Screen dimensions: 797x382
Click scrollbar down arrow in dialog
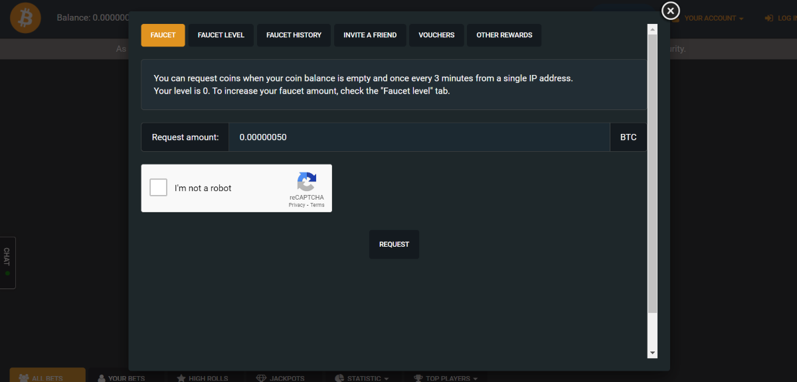[652, 352]
